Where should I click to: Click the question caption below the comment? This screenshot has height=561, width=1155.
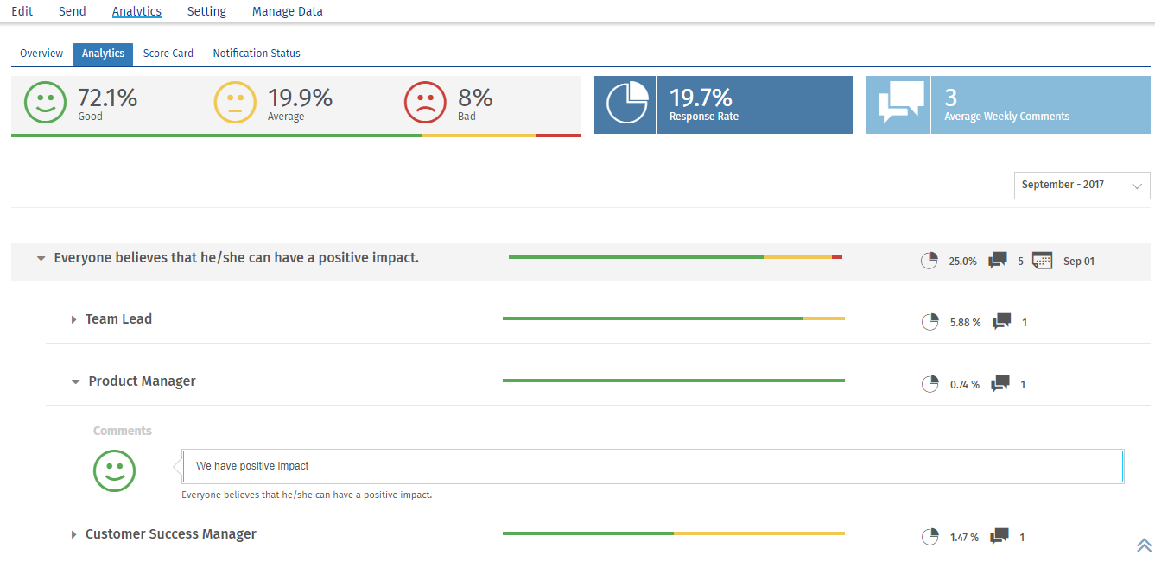pos(307,495)
